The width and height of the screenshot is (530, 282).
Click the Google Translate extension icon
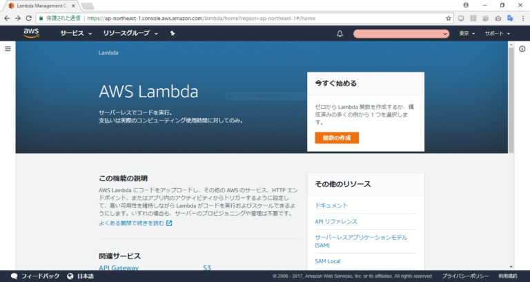[511, 18]
